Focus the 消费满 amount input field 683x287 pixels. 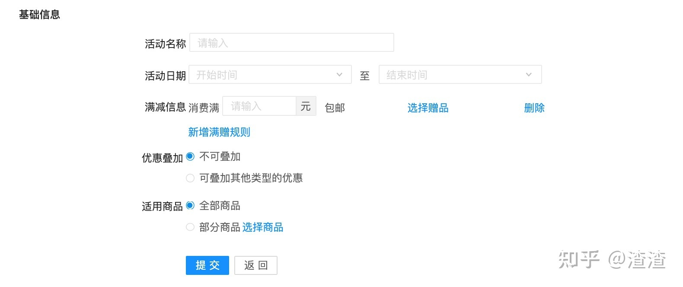pos(259,106)
